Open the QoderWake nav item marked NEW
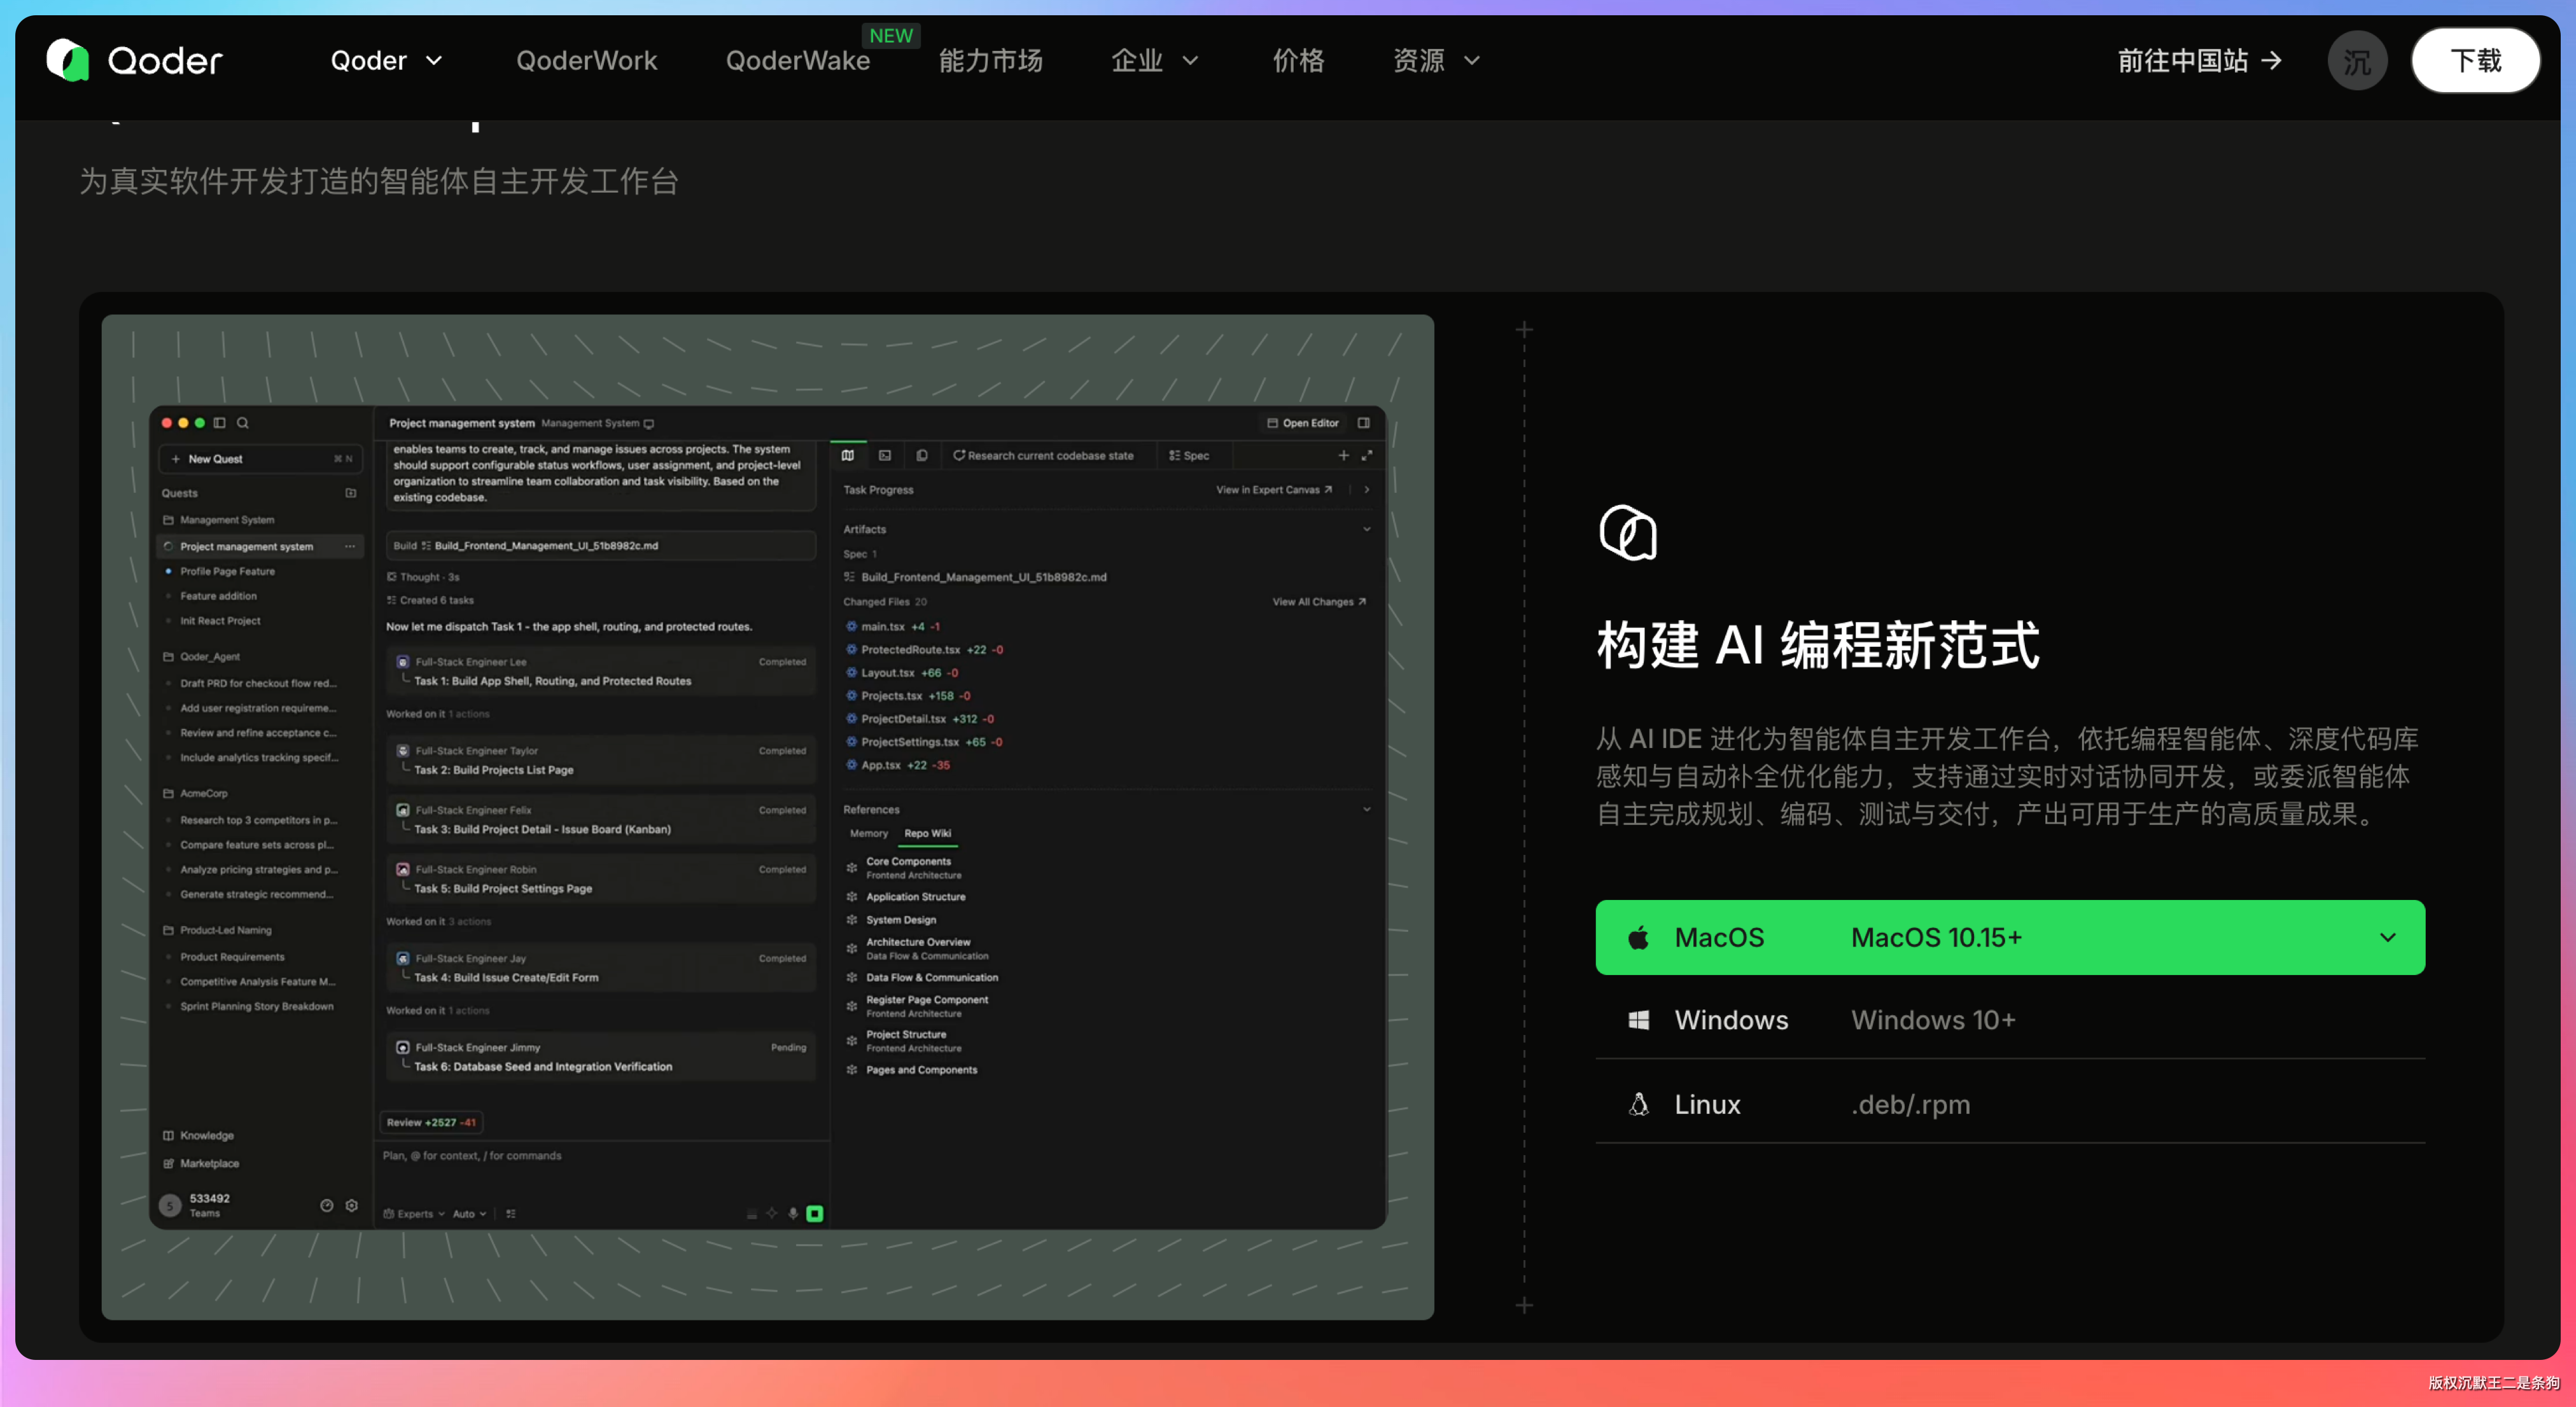2576x1407 pixels. pos(798,61)
